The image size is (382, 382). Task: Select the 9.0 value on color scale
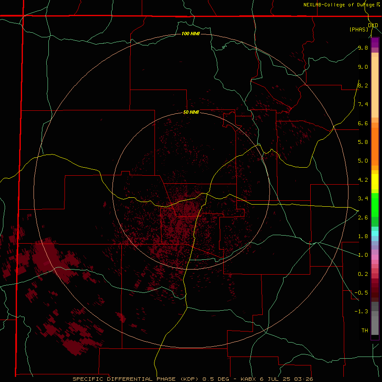click(x=363, y=67)
